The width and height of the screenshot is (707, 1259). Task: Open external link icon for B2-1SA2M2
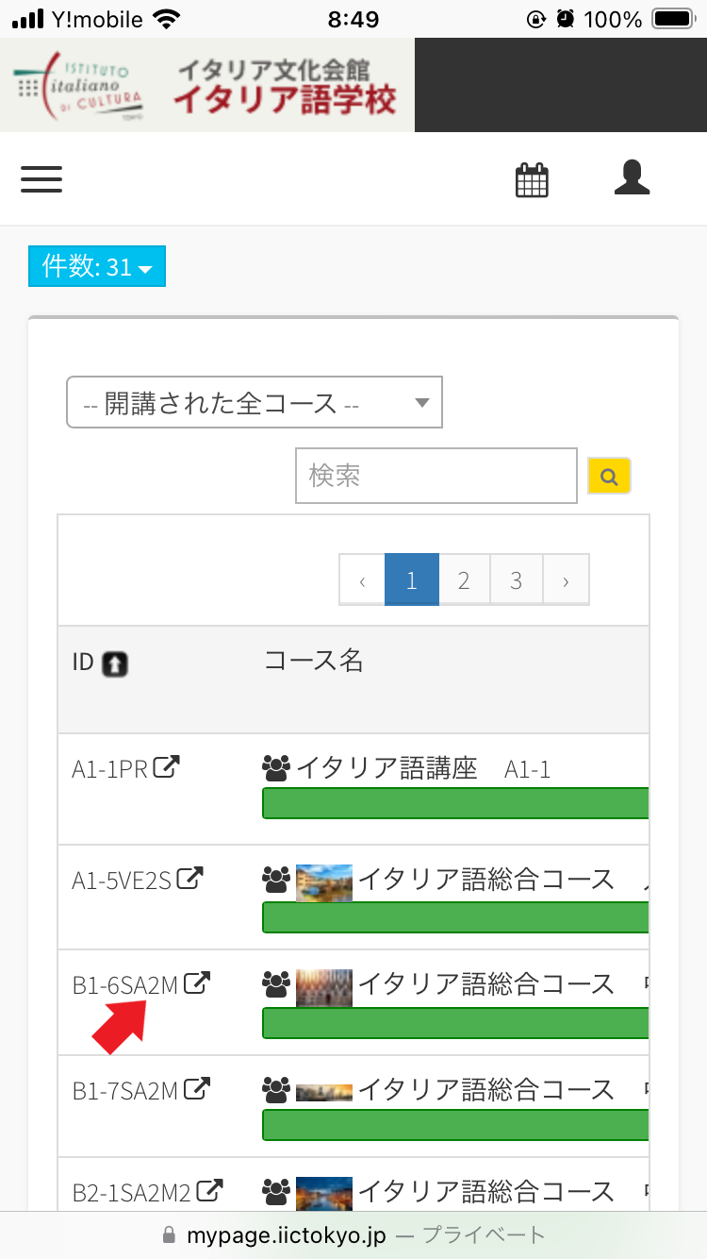tap(210, 1190)
